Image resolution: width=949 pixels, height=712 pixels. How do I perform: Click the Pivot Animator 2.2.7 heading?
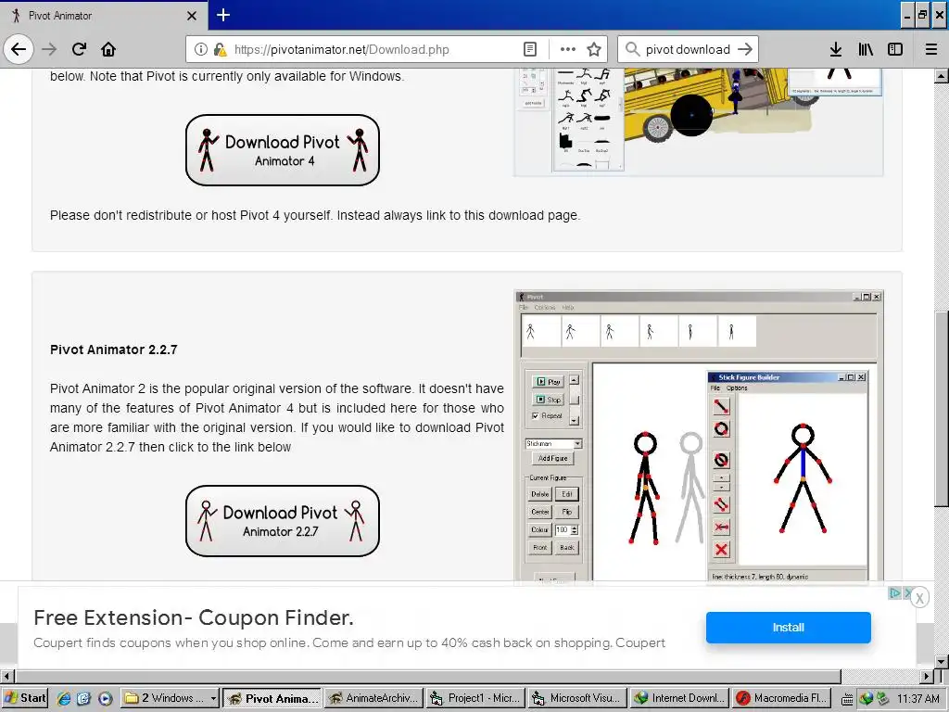(x=113, y=350)
